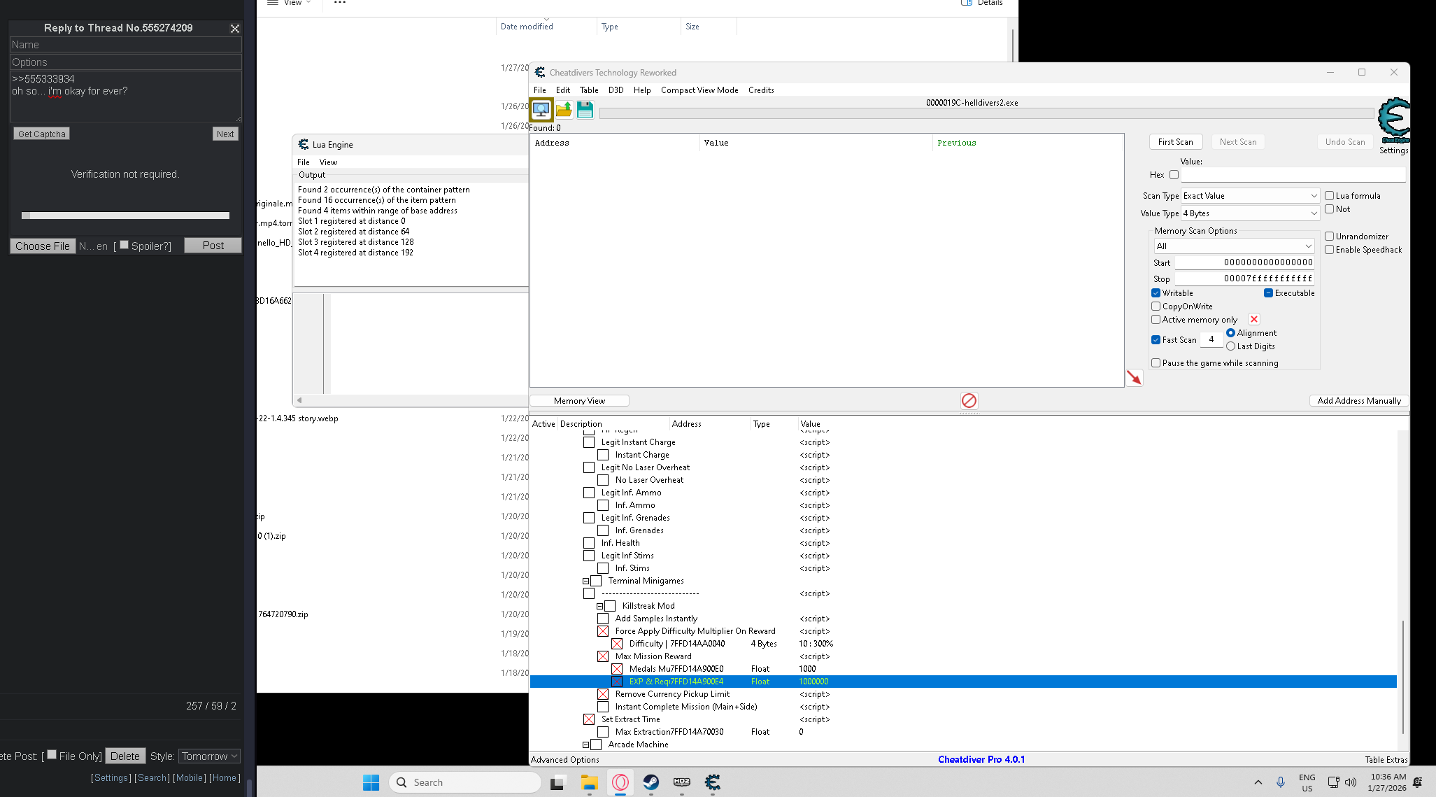
Task: Open Steam from the taskbar
Action: [x=651, y=782]
